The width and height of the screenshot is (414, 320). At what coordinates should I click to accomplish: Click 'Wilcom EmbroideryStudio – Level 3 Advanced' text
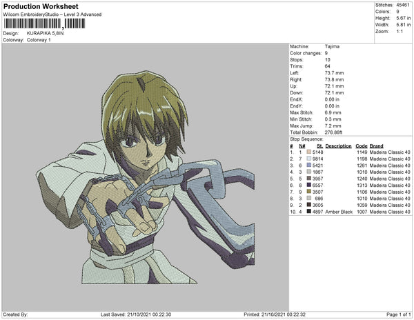coord(52,14)
